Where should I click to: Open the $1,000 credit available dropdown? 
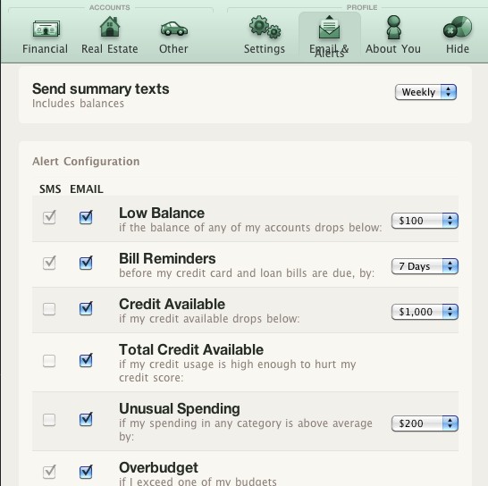point(425,312)
